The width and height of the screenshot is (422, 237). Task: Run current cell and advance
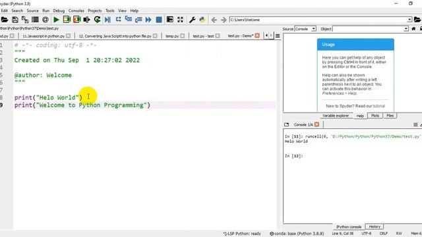coord(76,20)
